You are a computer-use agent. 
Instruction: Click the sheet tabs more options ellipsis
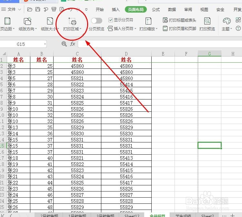pos(224,215)
